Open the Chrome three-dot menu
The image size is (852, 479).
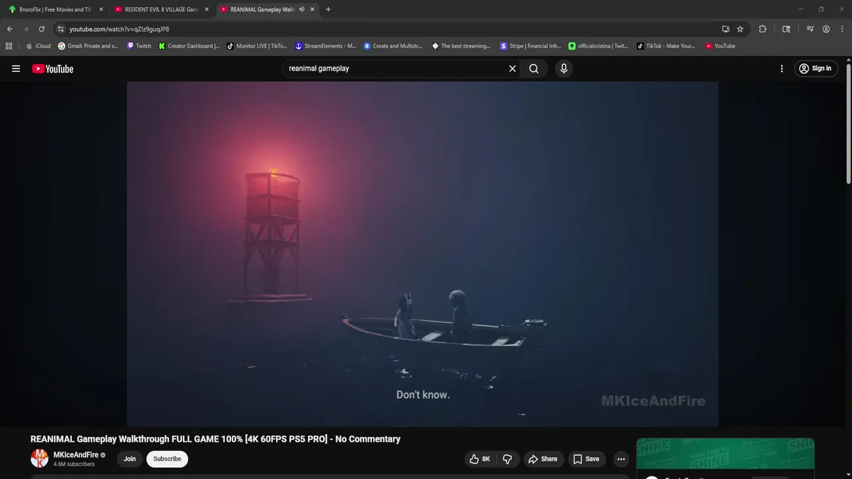click(x=843, y=29)
